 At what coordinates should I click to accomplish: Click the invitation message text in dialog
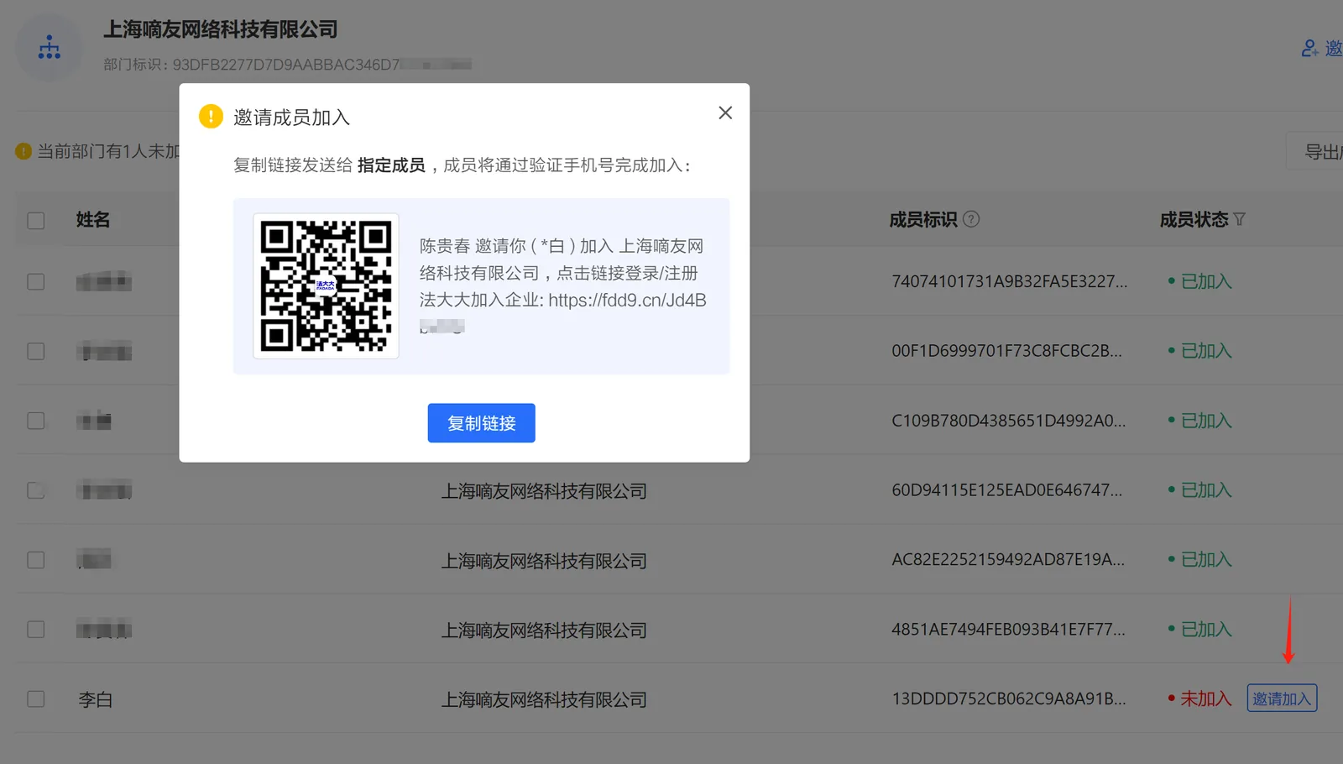(562, 285)
